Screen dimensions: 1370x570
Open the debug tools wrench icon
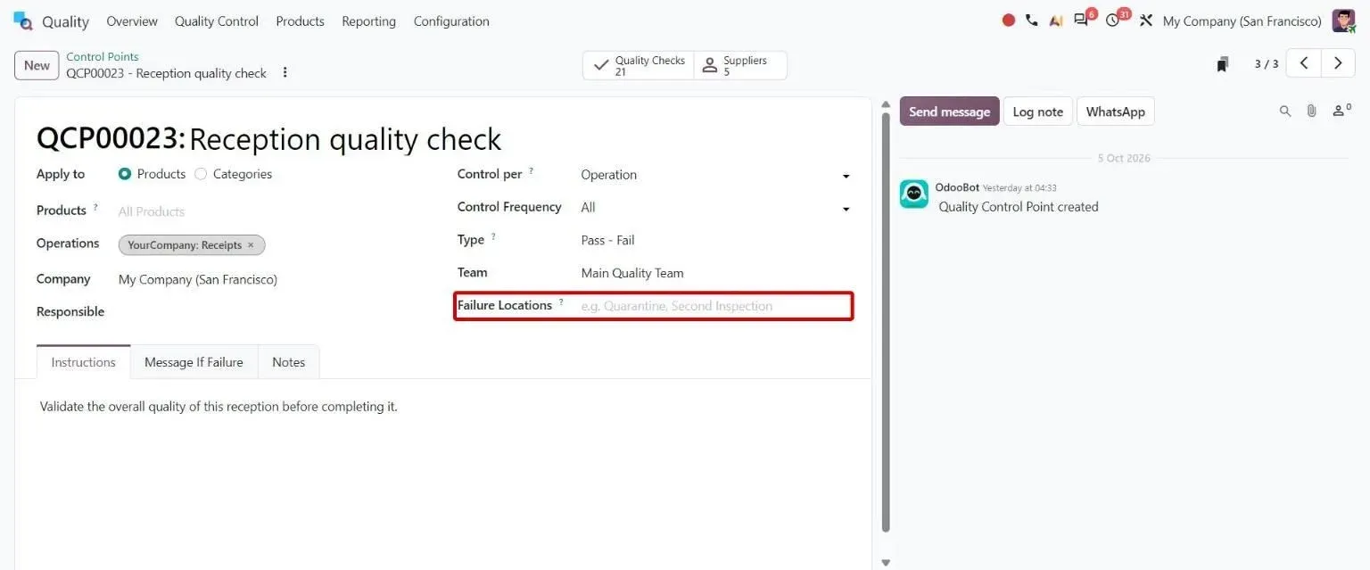click(x=1146, y=21)
